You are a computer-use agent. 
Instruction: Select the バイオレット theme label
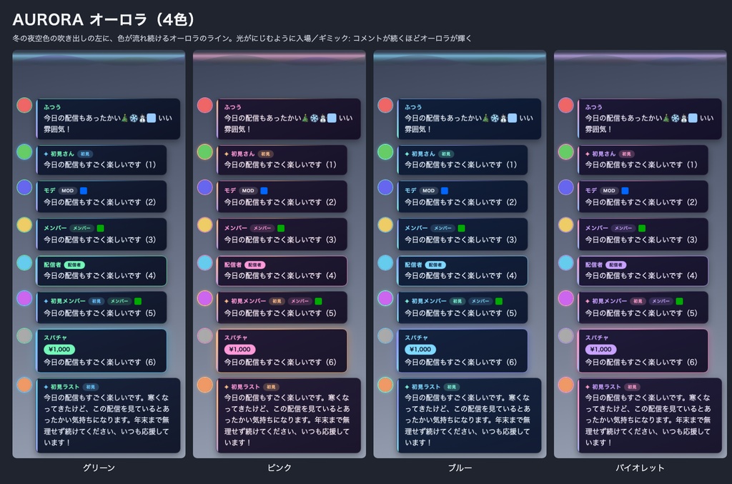click(640, 468)
